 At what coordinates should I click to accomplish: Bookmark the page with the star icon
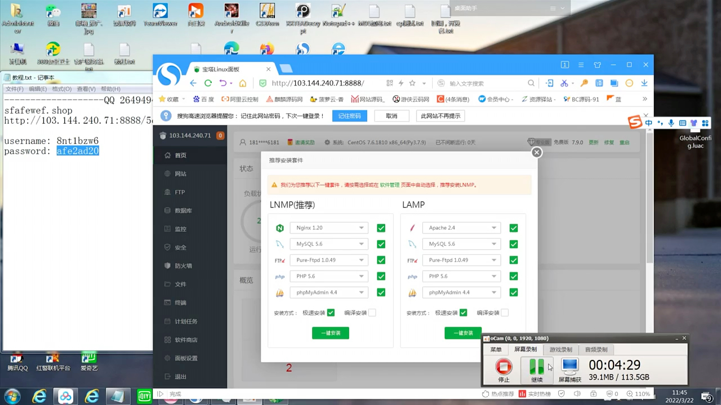(412, 83)
